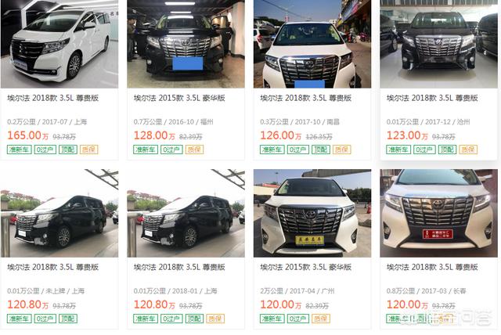Open the 2018-01 Shanghai black Alphard photo

(x=186, y=213)
